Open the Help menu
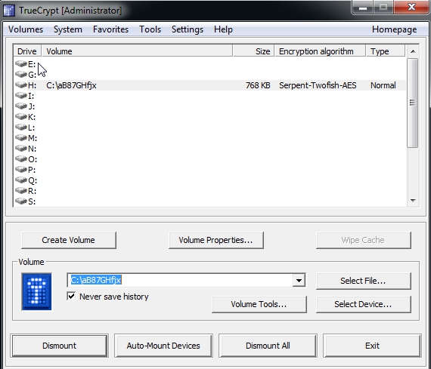Screen dimensions: 431x369 pyautogui.click(x=223, y=29)
